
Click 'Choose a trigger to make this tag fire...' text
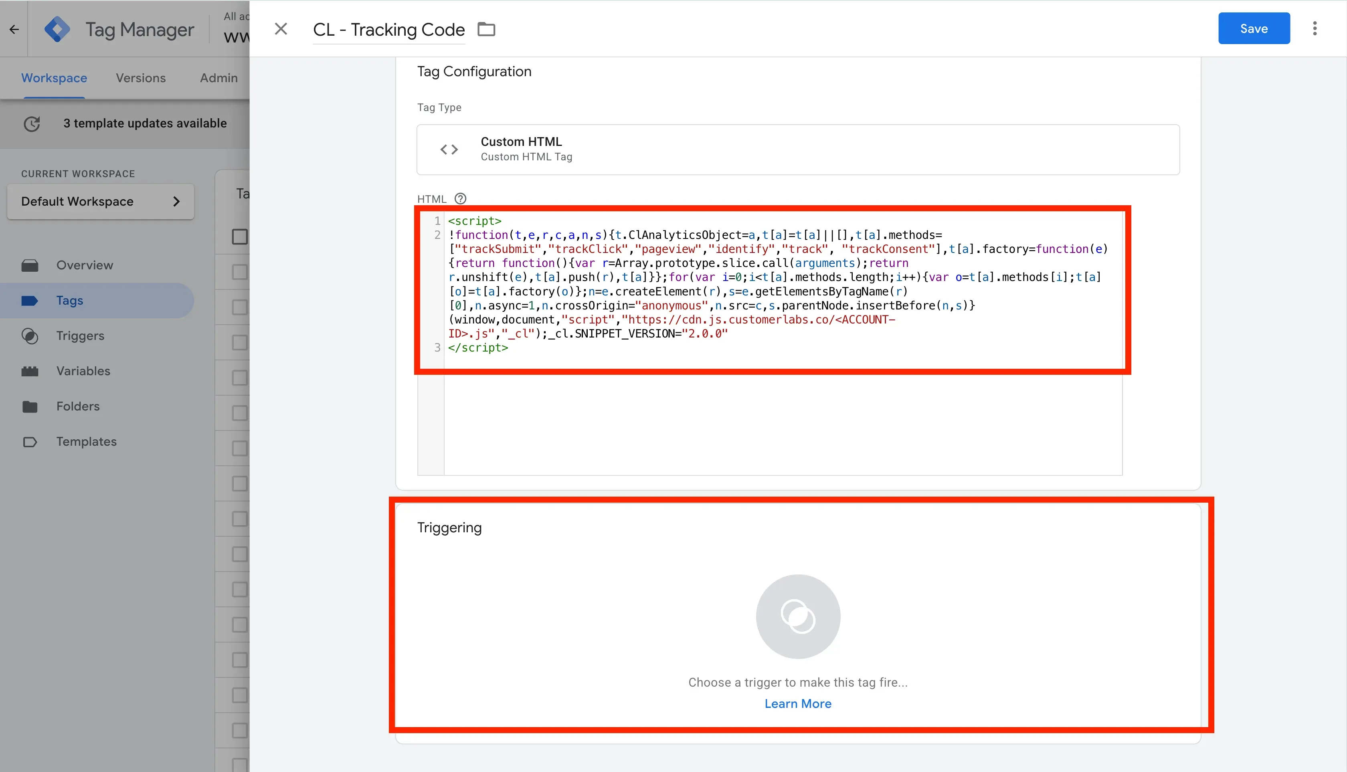[x=798, y=682]
